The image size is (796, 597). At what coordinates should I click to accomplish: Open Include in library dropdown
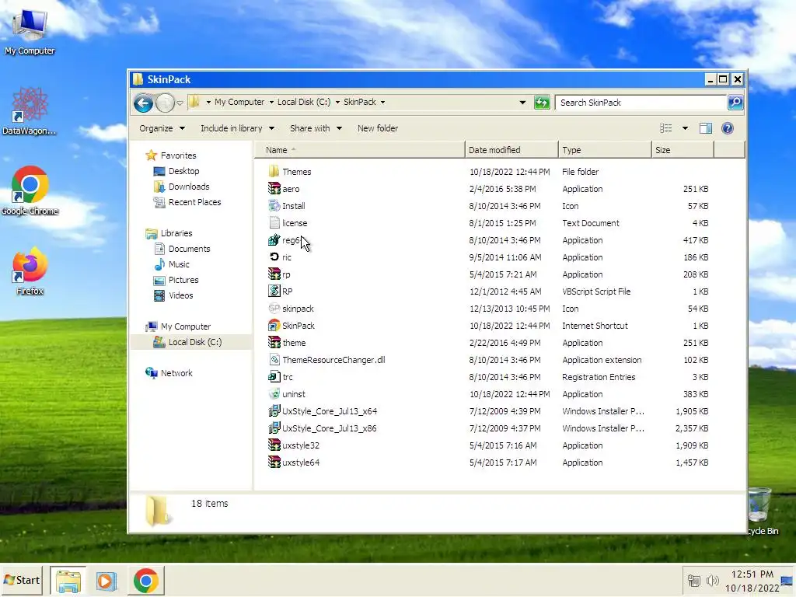(x=237, y=128)
